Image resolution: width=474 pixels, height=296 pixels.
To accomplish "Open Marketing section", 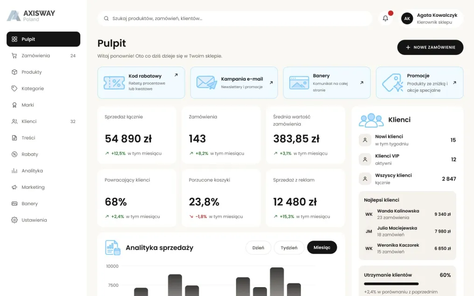I will (x=43, y=187).
